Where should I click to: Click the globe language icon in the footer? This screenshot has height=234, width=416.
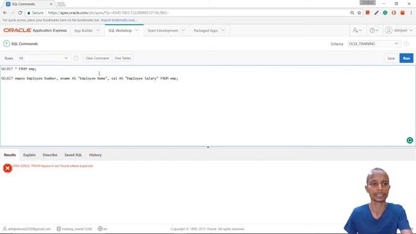click(x=100, y=229)
